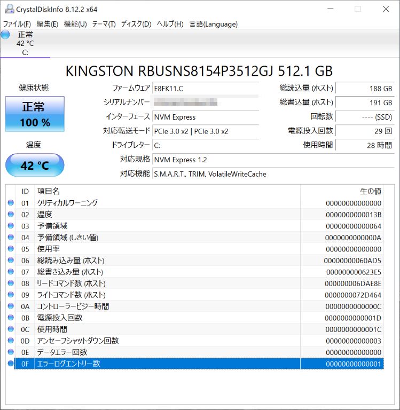This screenshot has height=410, width=400.
Task: Minimize the CrystalDiskInfo window
Action: pyautogui.click(x=331, y=9)
